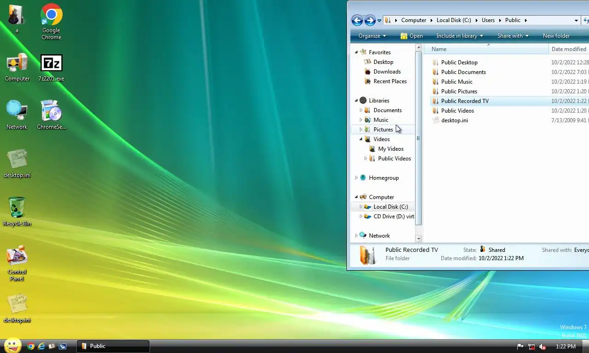
Task: Click the Public taskbar window button
Action: [113, 346]
